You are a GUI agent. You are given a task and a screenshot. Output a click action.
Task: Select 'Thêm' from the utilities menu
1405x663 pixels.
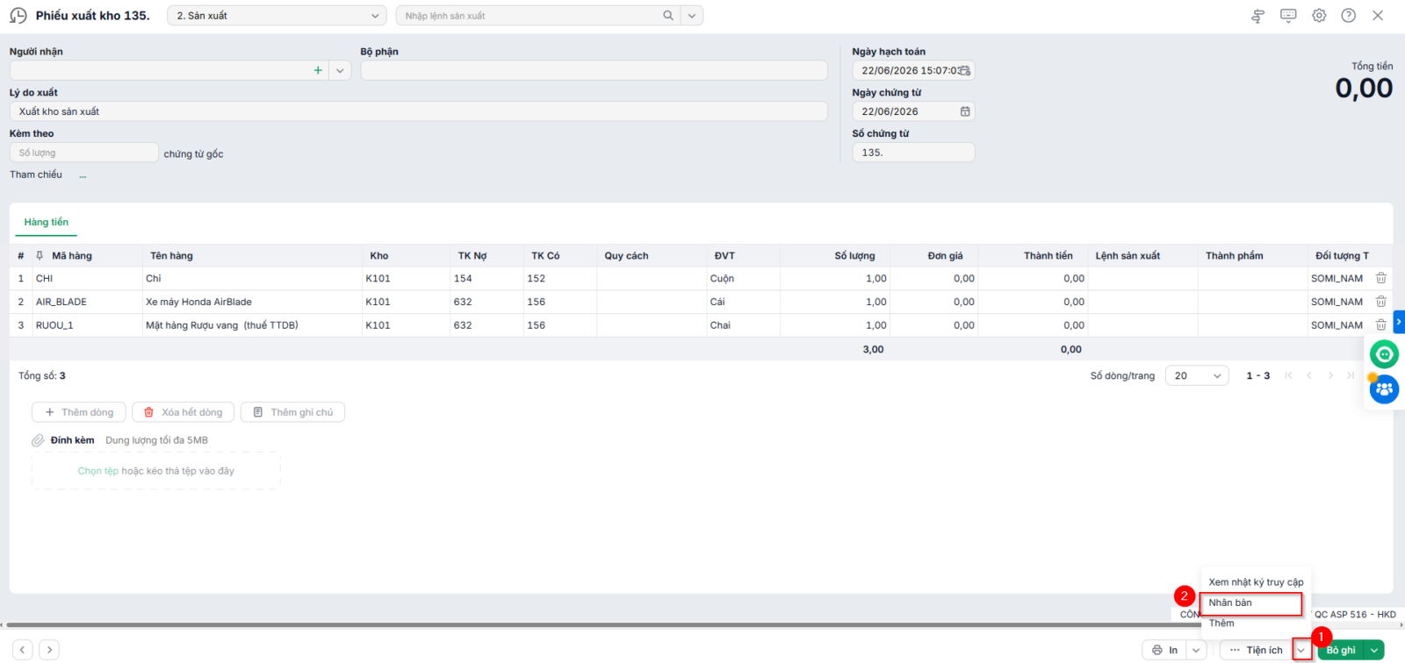[x=1256, y=624]
